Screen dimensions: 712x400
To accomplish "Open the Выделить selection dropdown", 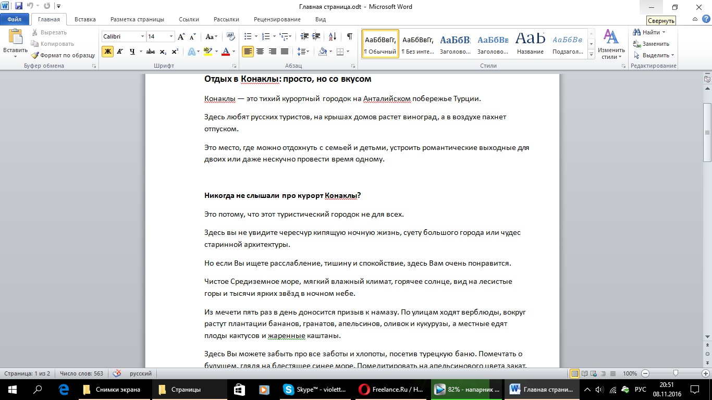I will 654,55.
